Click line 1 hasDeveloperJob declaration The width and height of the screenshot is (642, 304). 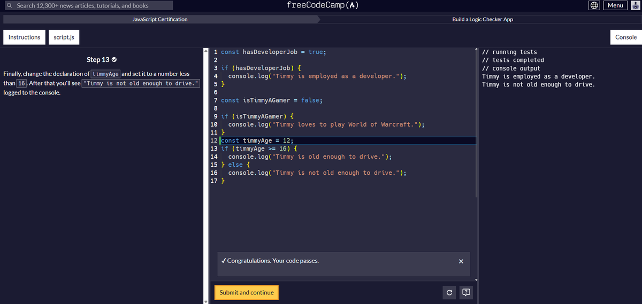[x=273, y=52]
